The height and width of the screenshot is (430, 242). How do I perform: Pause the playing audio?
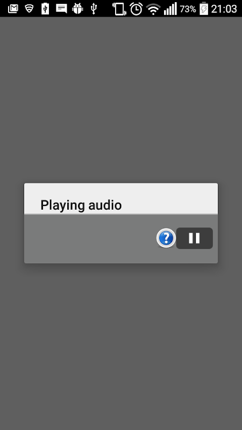(194, 238)
